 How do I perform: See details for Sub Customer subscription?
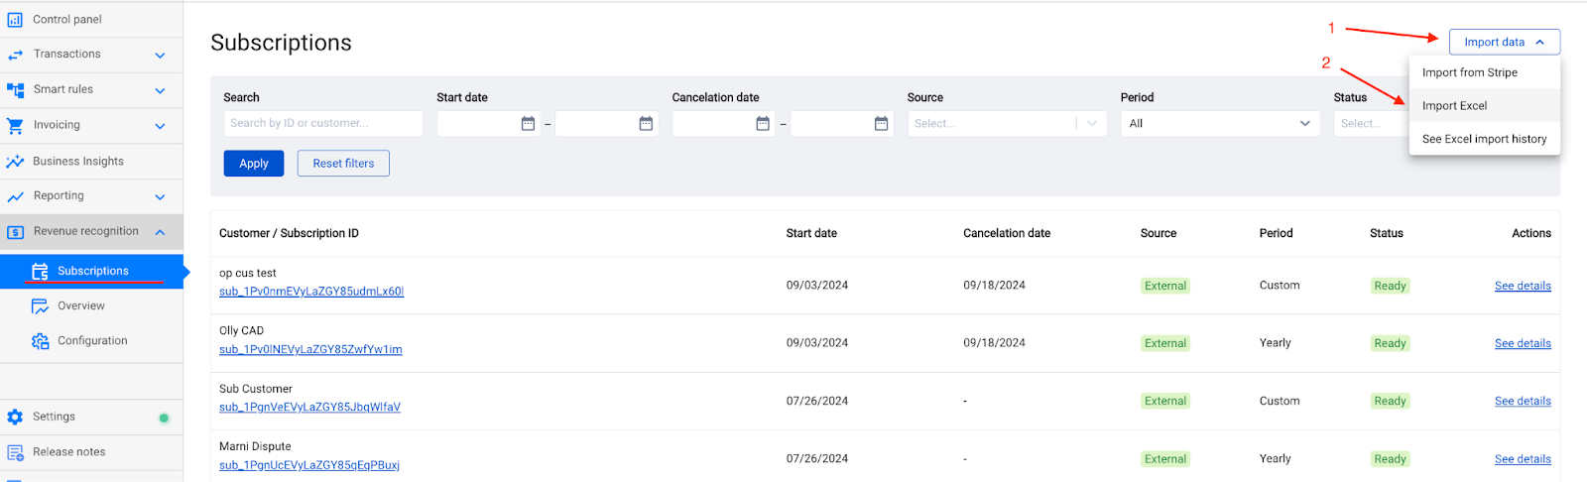pos(1523,401)
